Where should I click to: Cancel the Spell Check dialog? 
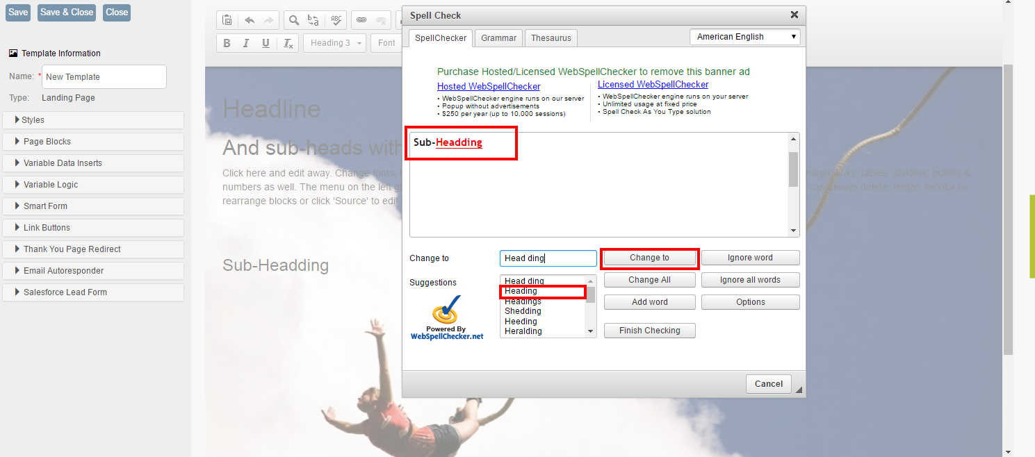click(768, 383)
